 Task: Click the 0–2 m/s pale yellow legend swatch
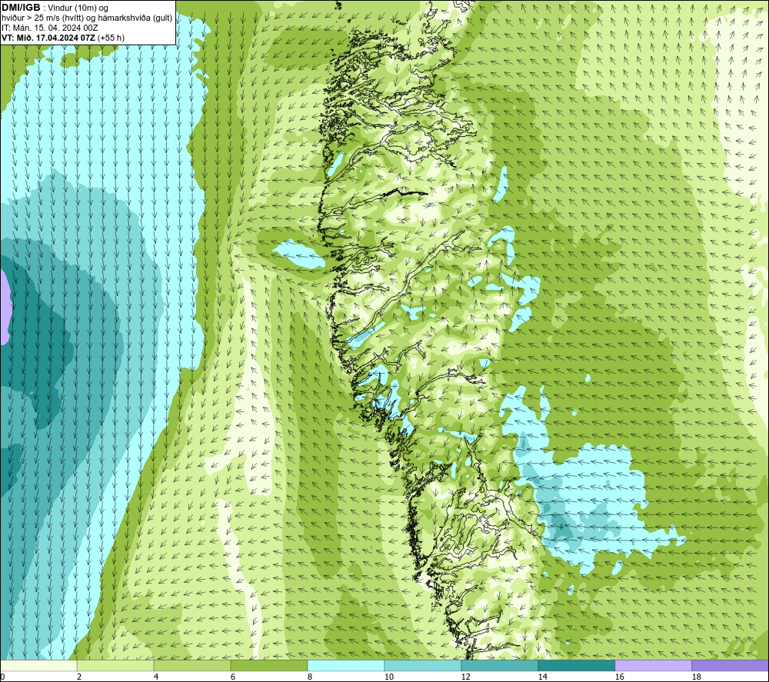(38, 665)
